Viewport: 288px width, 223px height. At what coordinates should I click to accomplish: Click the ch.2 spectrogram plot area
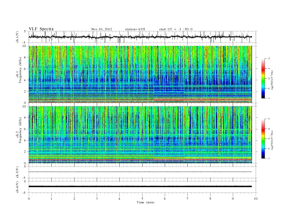[140, 134]
